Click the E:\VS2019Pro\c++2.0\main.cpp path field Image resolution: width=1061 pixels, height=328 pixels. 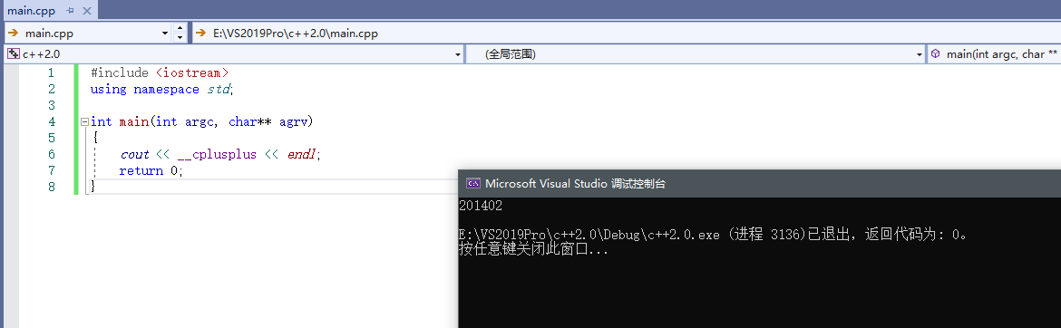(626, 34)
